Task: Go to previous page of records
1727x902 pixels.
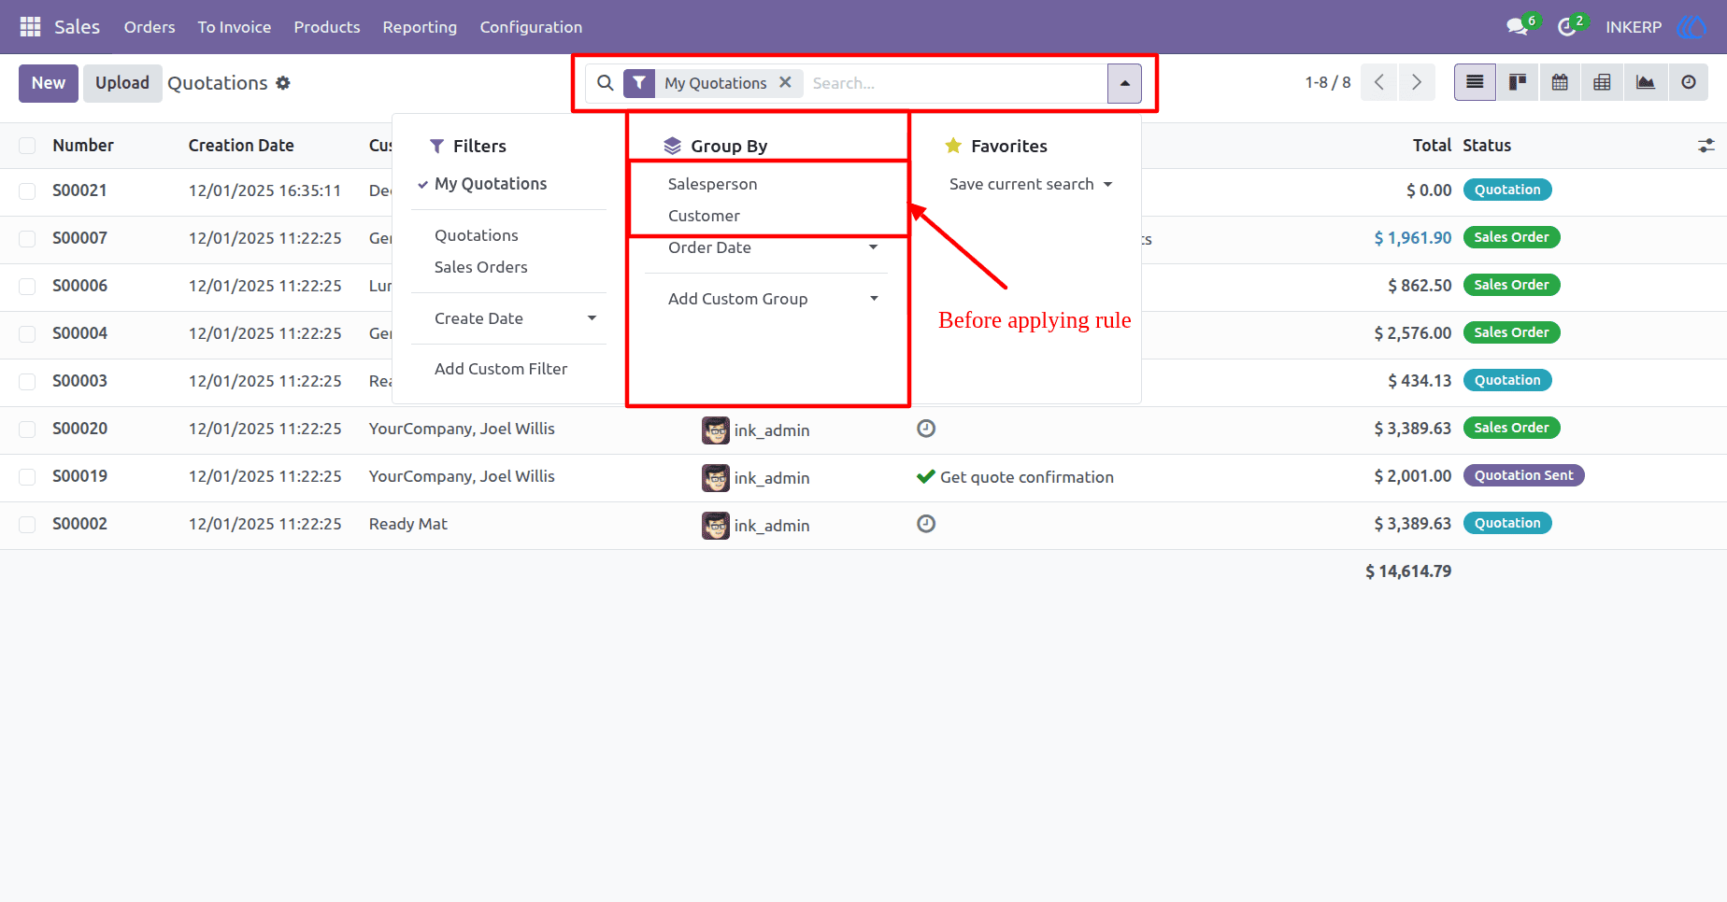Action: point(1379,82)
